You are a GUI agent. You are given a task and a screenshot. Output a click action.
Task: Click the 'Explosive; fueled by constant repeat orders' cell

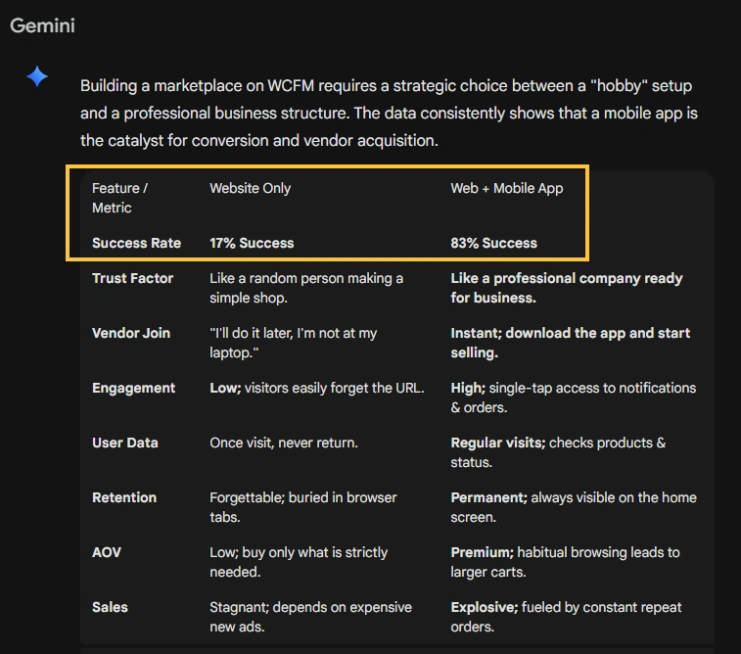(566, 617)
